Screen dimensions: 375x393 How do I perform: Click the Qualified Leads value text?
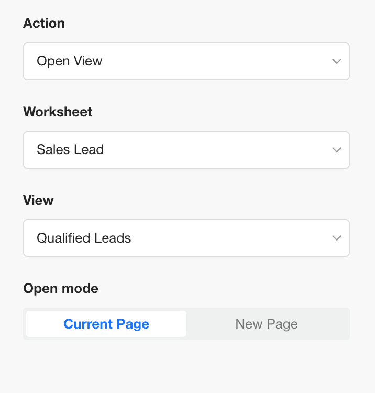(84, 238)
